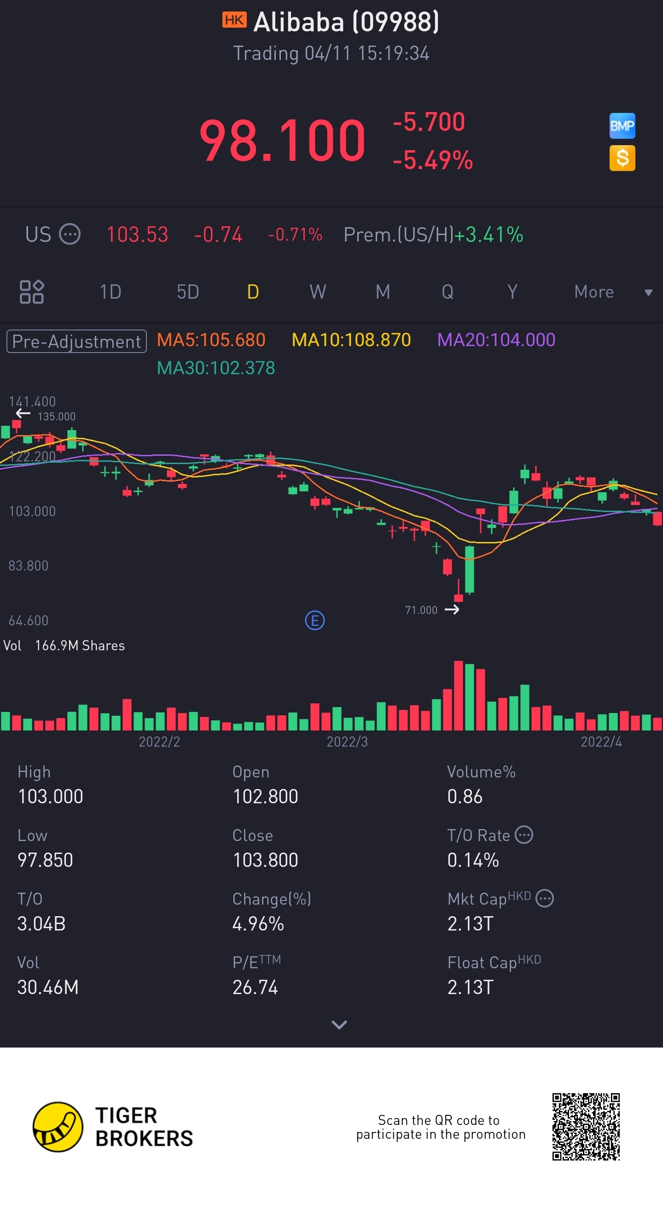Tap the promotion QR code
Viewport: 663px width, 1207px height.
(x=586, y=1127)
